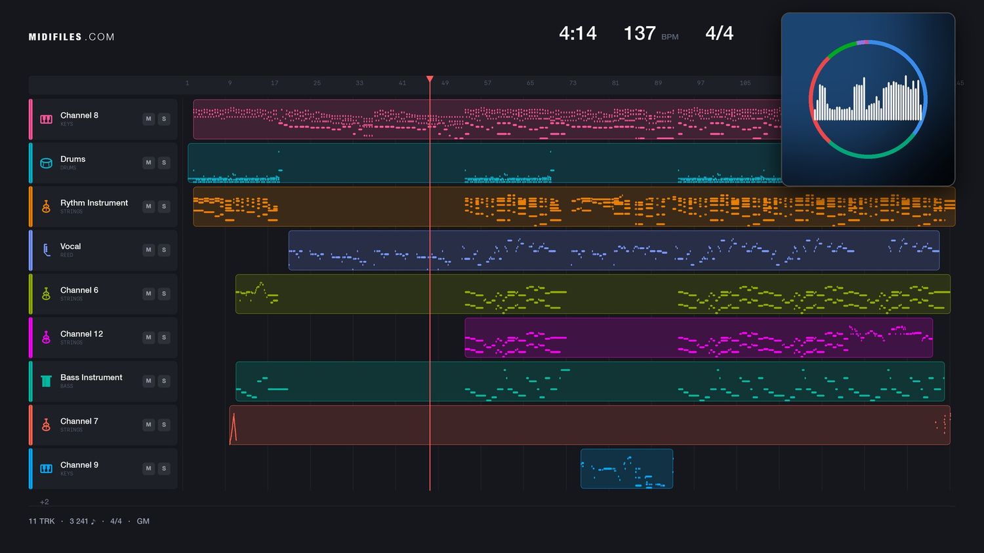Solo the Channel 12 track
This screenshot has height=553, width=984.
click(164, 337)
